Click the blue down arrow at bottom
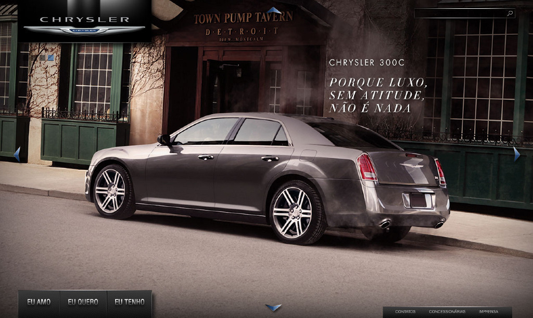 pyautogui.click(x=273, y=308)
